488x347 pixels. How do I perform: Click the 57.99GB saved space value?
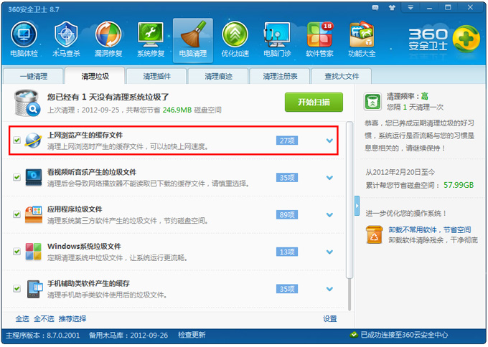tap(459, 185)
